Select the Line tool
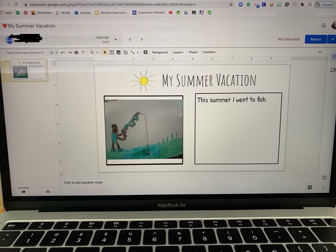 click(132, 52)
